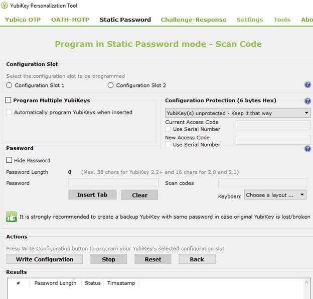Open the Choose a layout keyboard dropdown
Screen dimensions: 313x299
point(275,195)
